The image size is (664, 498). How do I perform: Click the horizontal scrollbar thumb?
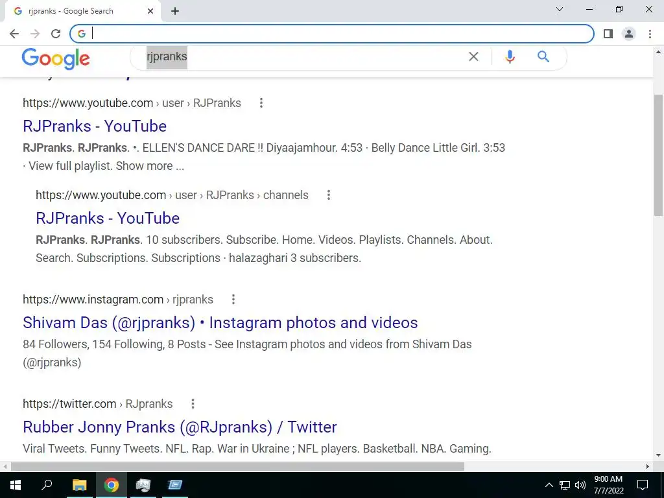237,467
